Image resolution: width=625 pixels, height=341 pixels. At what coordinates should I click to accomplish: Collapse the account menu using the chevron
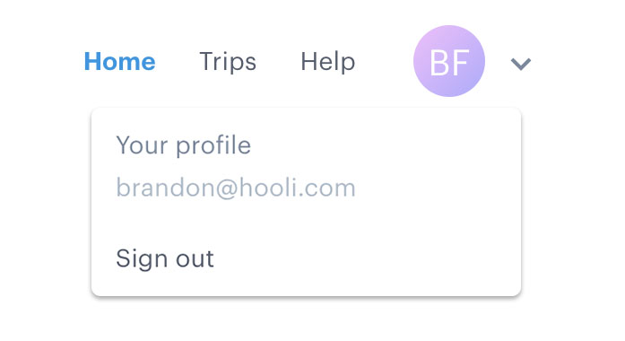521,64
